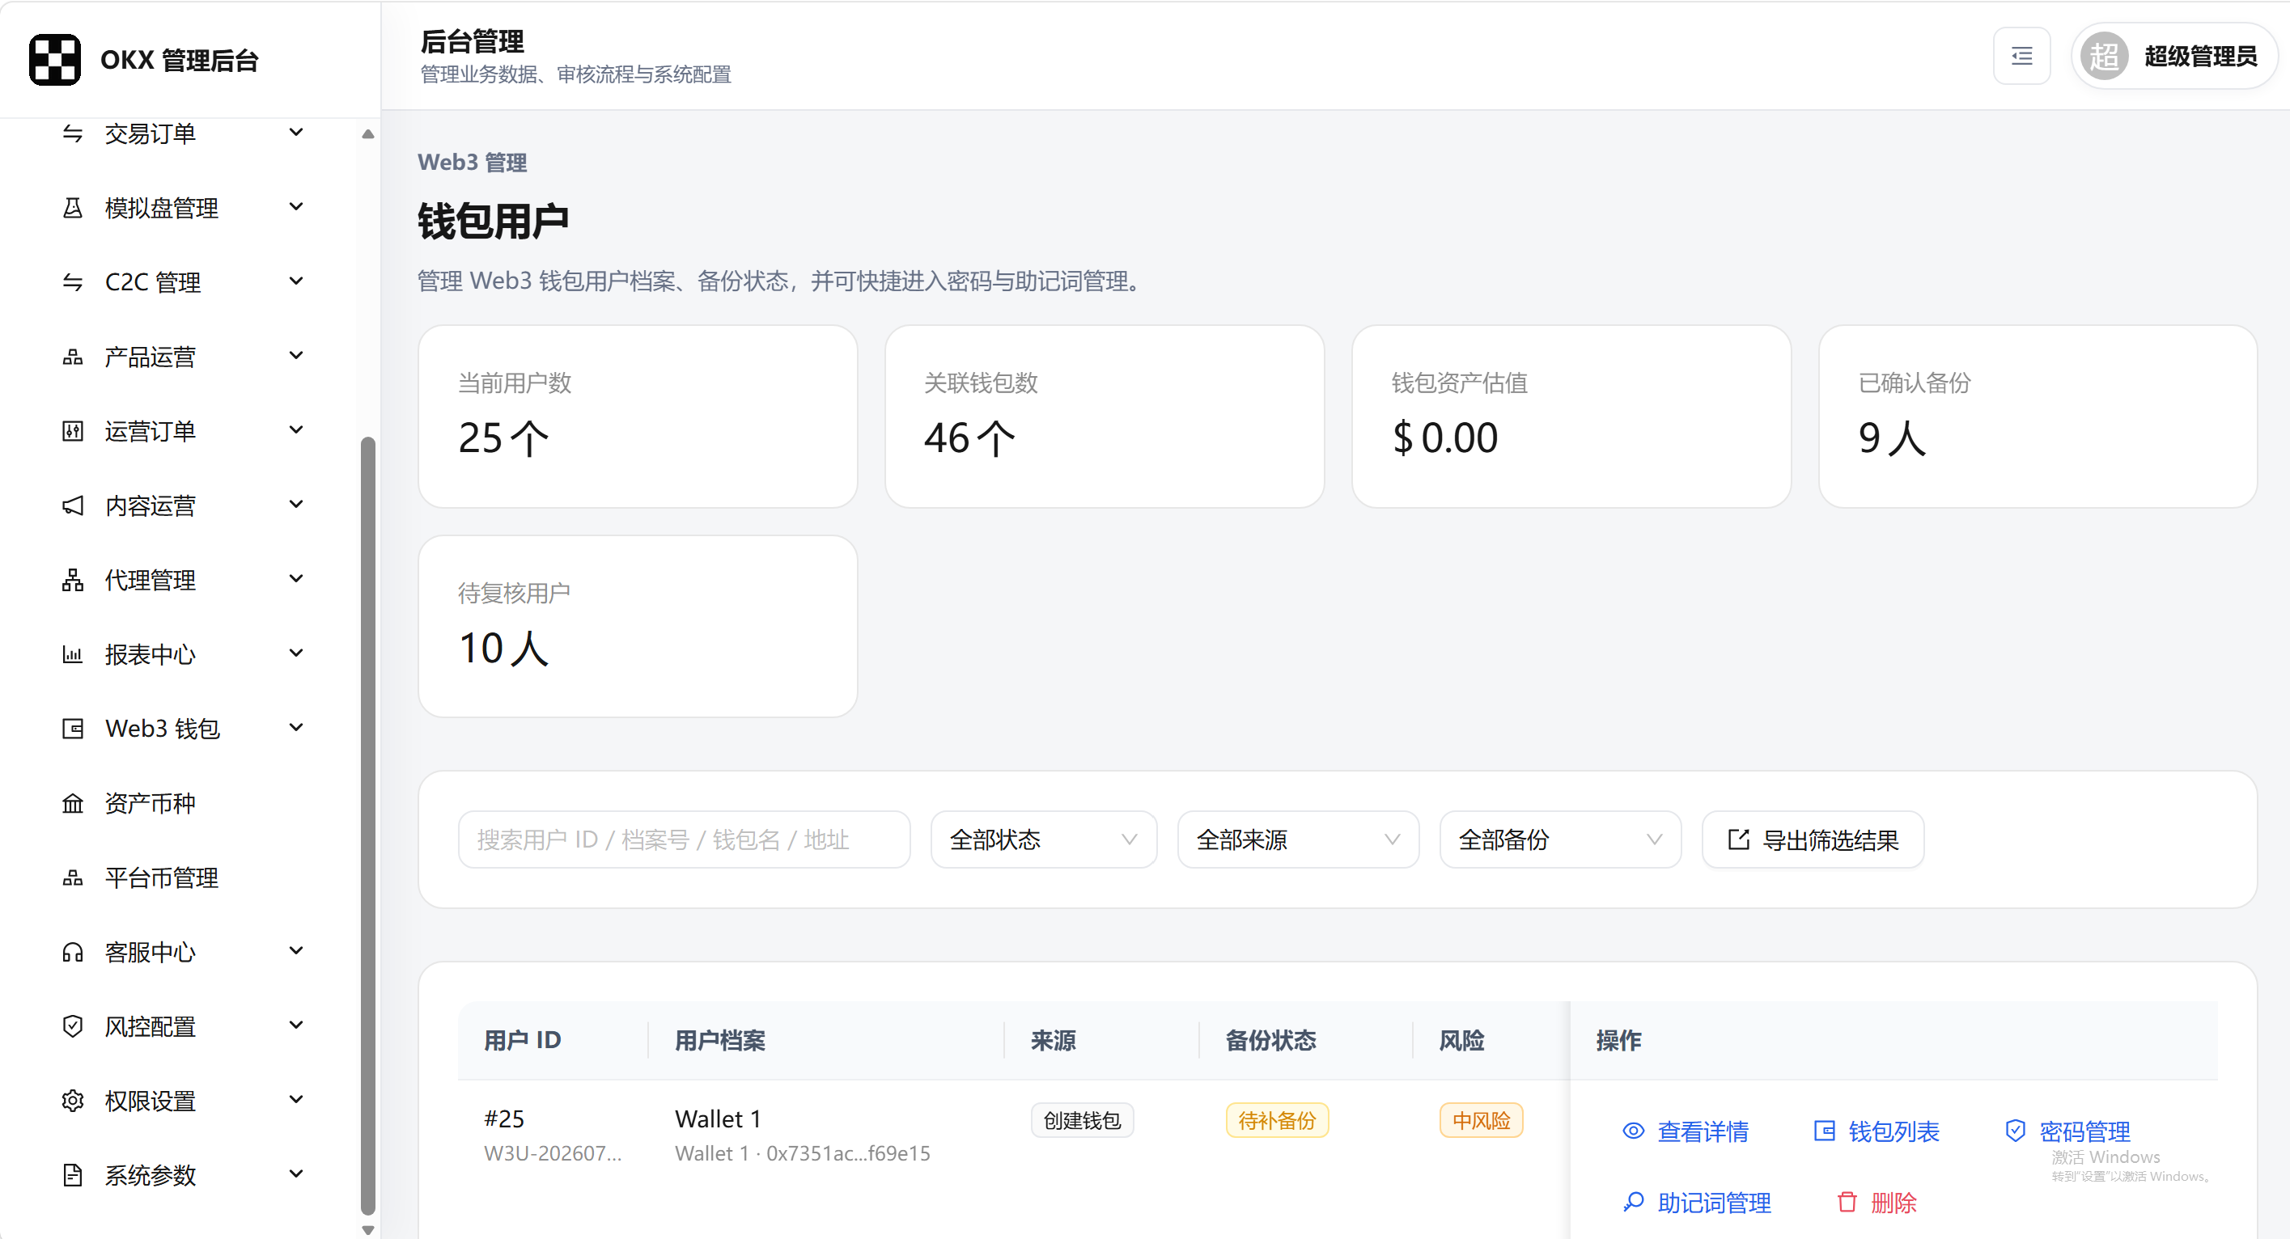The height and width of the screenshot is (1239, 2290).
Task: Click the 风控配置 shield icon
Action: pos(73,1026)
